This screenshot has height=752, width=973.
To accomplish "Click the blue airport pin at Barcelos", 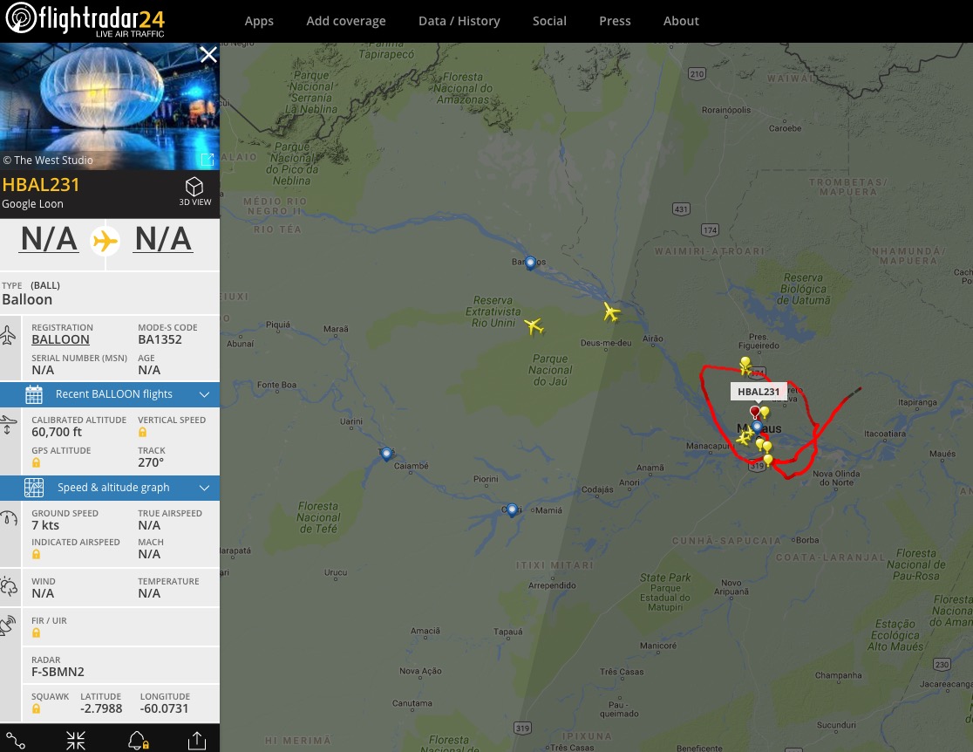I will coord(530,263).
